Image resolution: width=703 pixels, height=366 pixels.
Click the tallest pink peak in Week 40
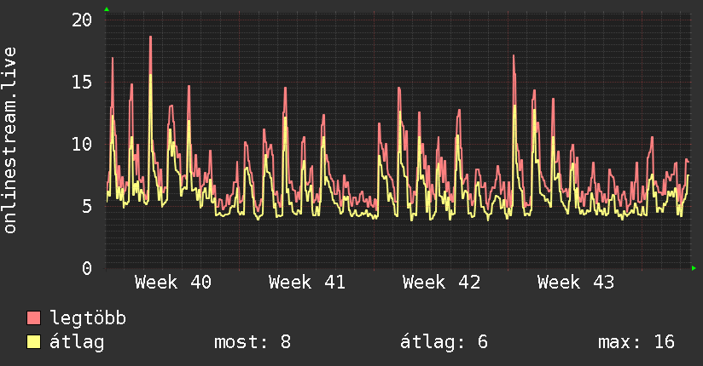click(x=151, y=37)
